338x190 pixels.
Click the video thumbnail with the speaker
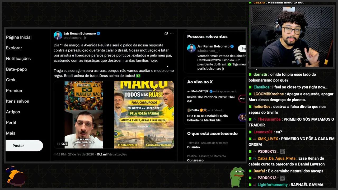click(84, 115)
